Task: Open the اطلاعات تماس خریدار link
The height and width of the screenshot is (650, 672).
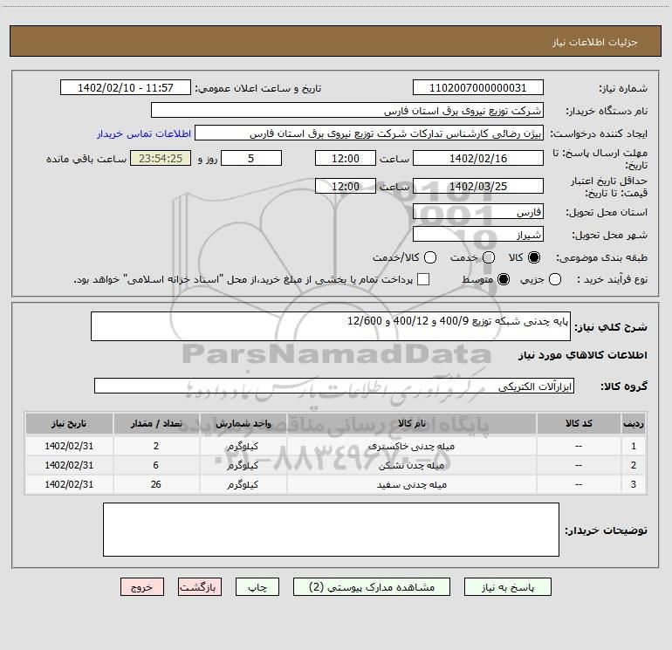Action: [144, 133]
